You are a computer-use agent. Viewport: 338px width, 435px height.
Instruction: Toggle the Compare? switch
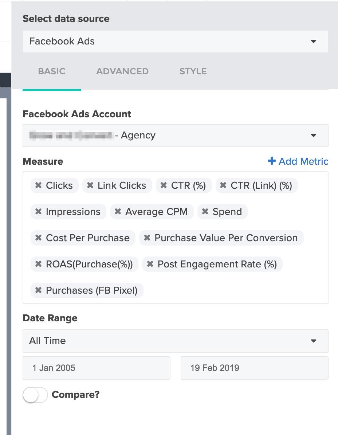coord(35,395)
